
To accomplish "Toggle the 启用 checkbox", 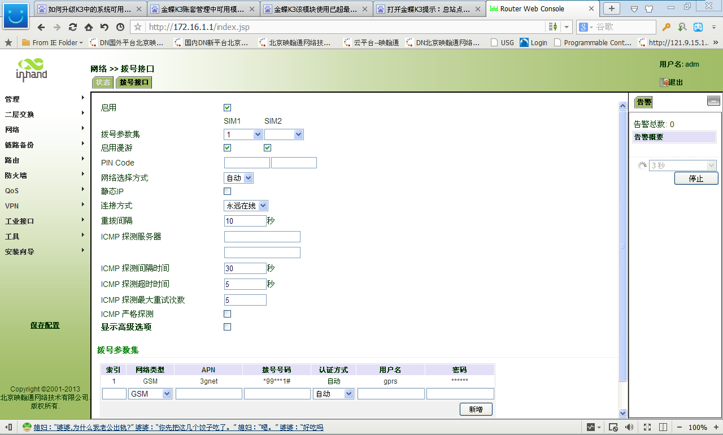I will (x=228, y=107).
